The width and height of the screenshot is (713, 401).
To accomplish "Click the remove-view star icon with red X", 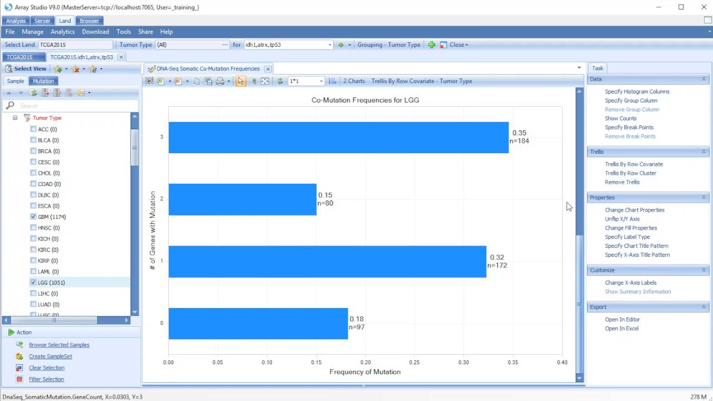I will click(75, 69).
